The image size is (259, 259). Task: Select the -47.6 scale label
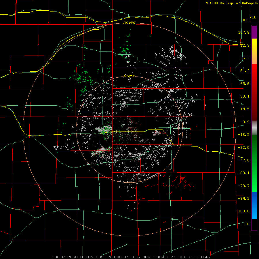(x=244, y=160)
